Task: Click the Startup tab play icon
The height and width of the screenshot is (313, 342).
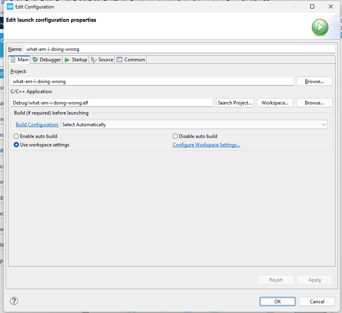Action: [x=67, y=60]
